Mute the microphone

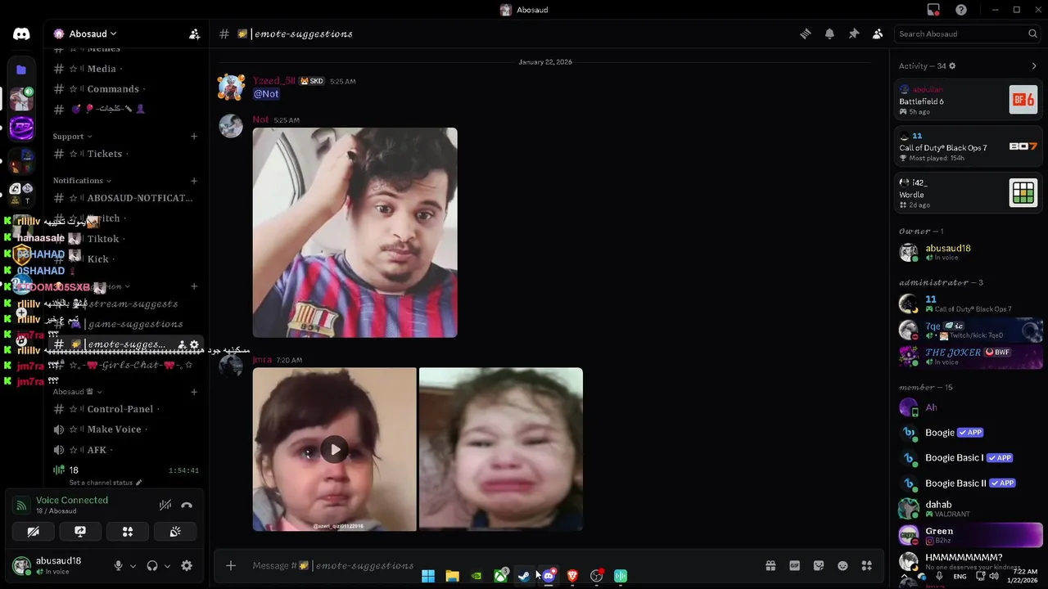(x=119, y=565)
